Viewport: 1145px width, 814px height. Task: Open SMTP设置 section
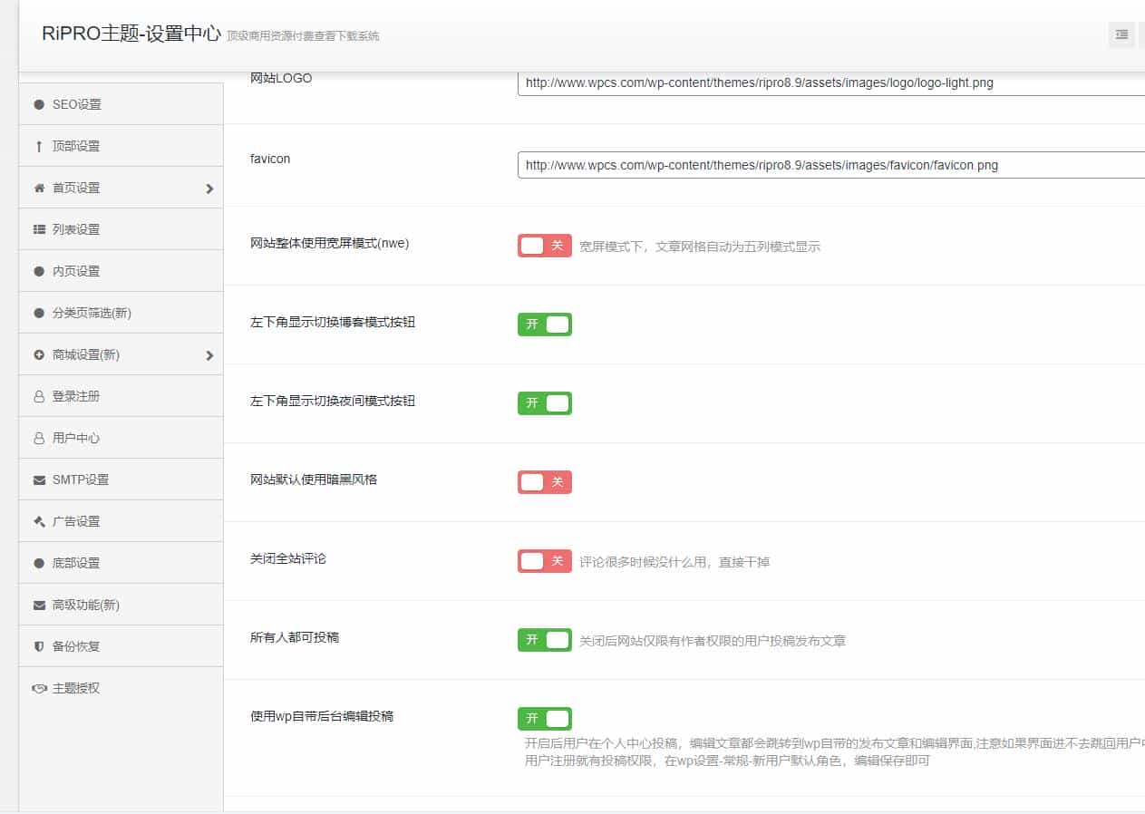click(x=121, y=480)
